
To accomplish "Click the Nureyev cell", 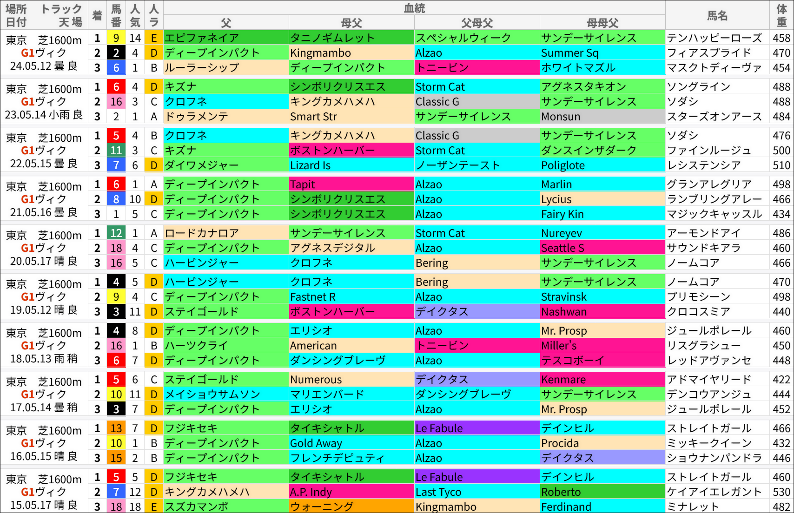I will click(602, 233).
